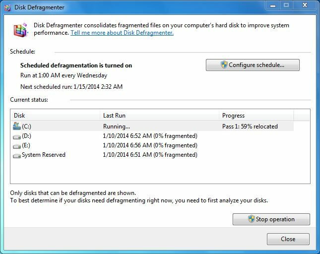Click Next scheduled run date text

pyautogui.click(x=71, y=87)
